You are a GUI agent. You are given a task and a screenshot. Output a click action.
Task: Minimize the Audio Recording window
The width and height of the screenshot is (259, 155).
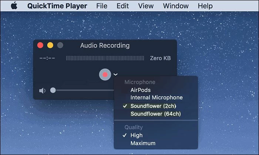(x=50, y=46)
